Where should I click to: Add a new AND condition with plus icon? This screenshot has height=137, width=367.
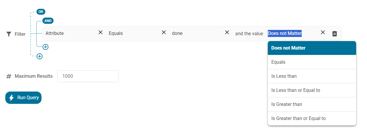click(x=45, y=47)
